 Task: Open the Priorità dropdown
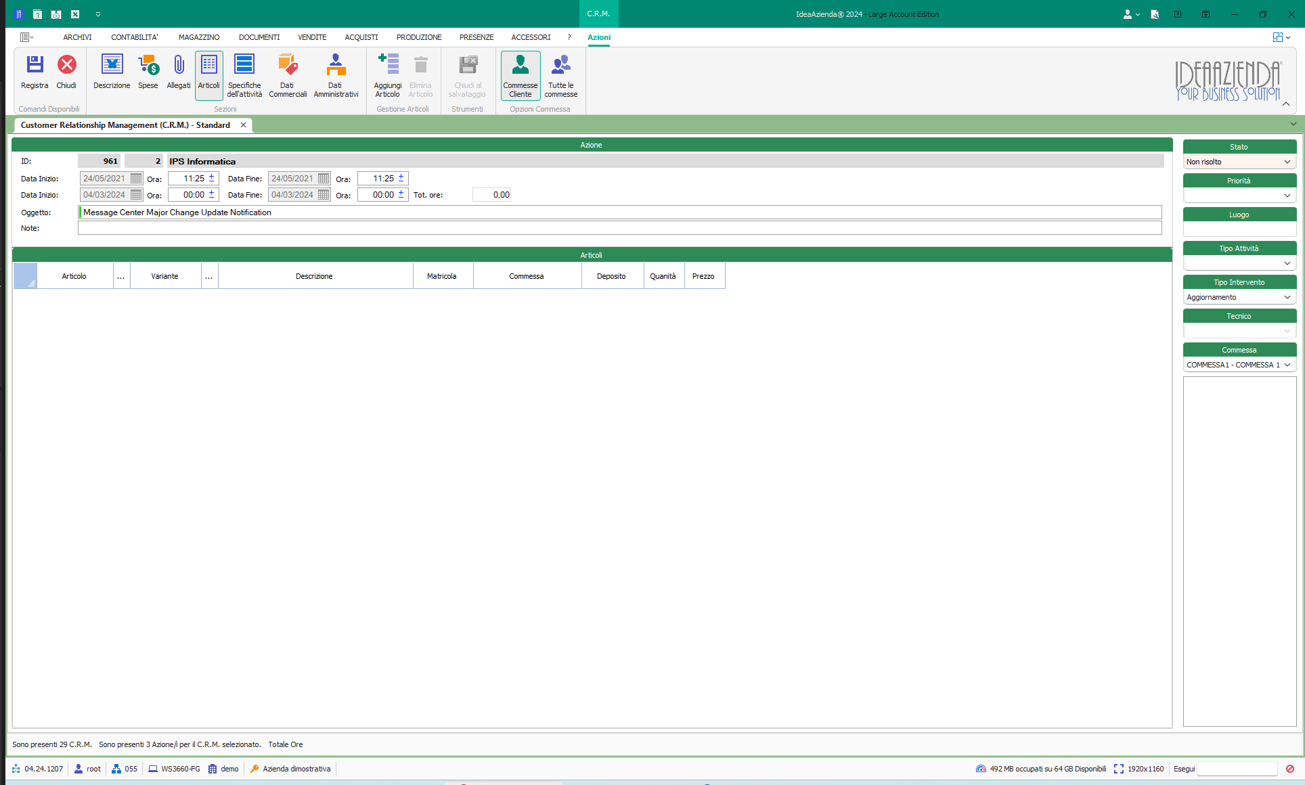pos(1287,196)
